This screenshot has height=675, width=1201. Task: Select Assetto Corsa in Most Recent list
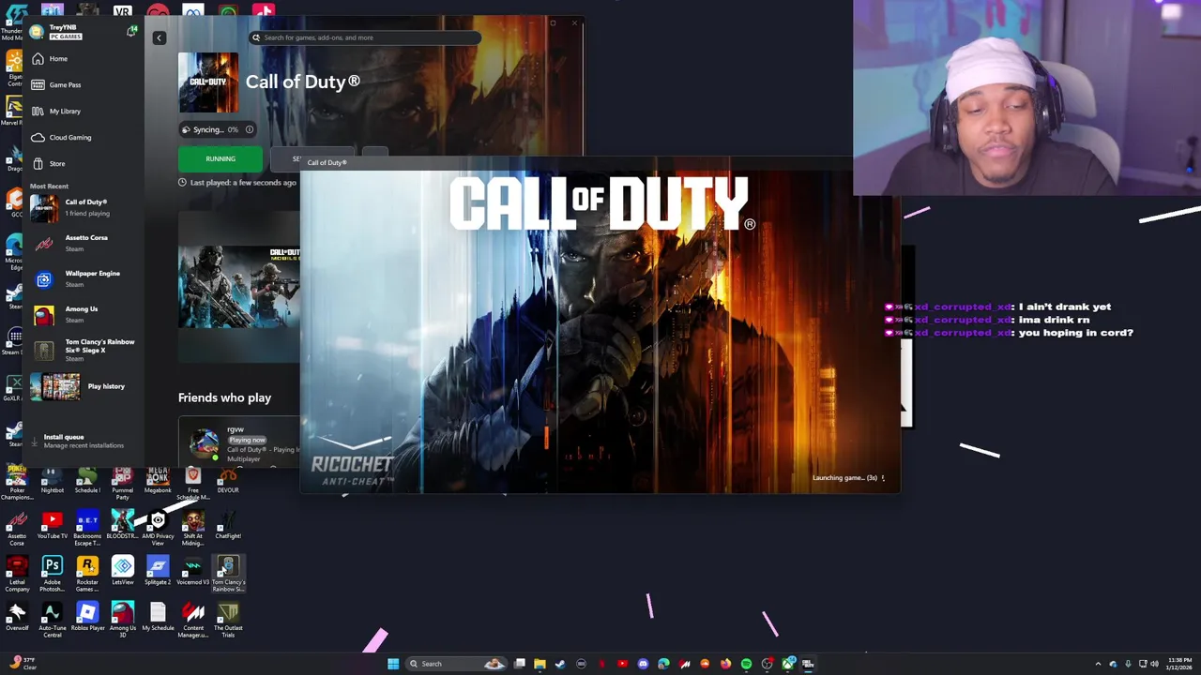click(x=84, y=243)
